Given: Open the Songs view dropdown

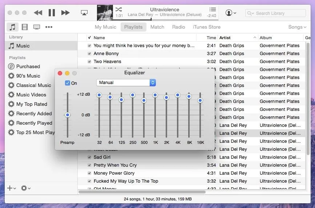Looking at the screenshot, I should pyautogui.click(x=297, y=27).
